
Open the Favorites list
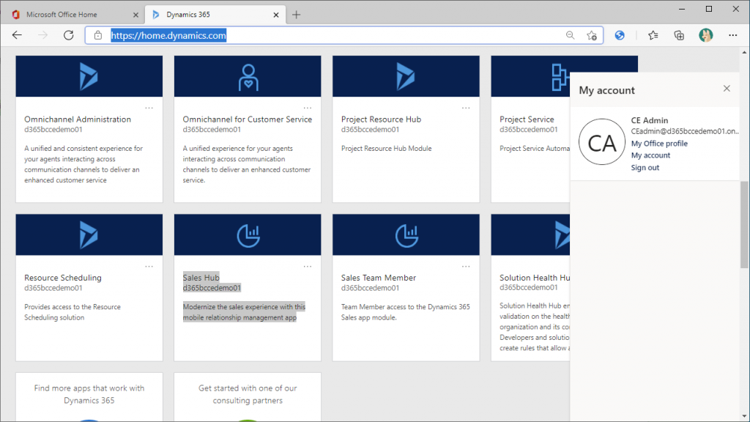pyautogui.click(x=653, y=35)
